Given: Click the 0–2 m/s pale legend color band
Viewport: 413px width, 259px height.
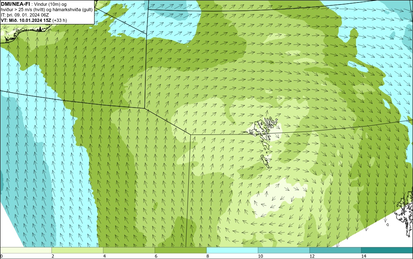Looking at the screenshot, I should coord(26,250).
